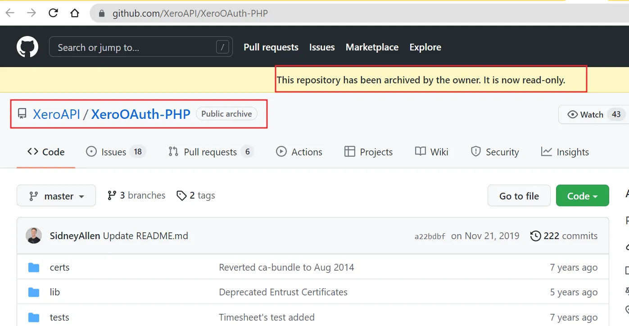Open the XeroAPI owner link
Screen dimensions: 629x326
click(x=56, y=114)
